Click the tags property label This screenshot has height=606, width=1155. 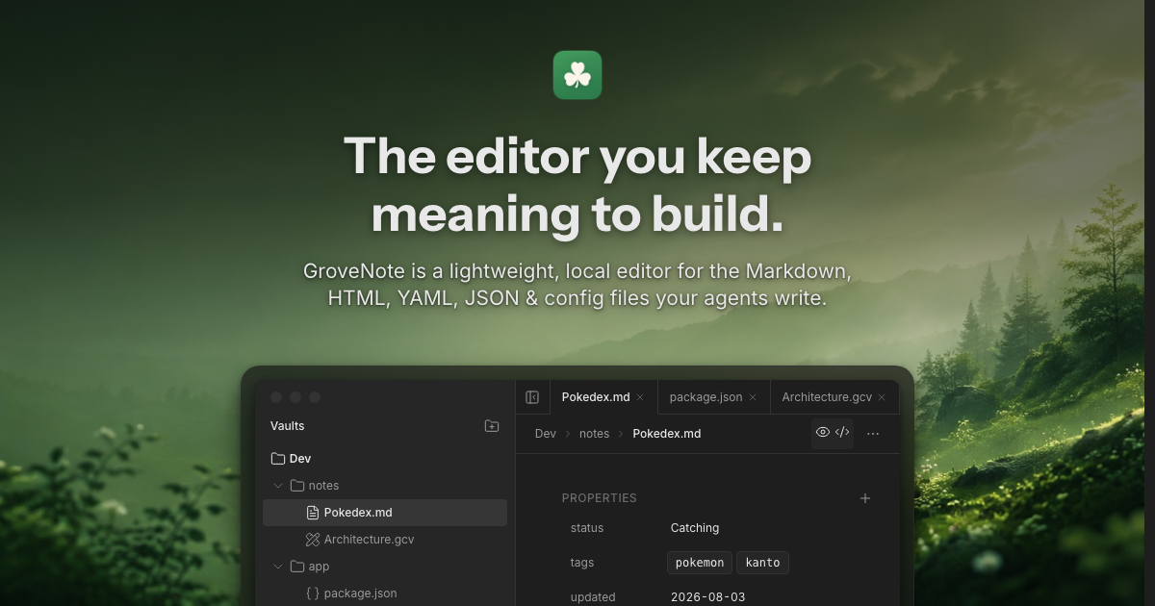[582, 563]
